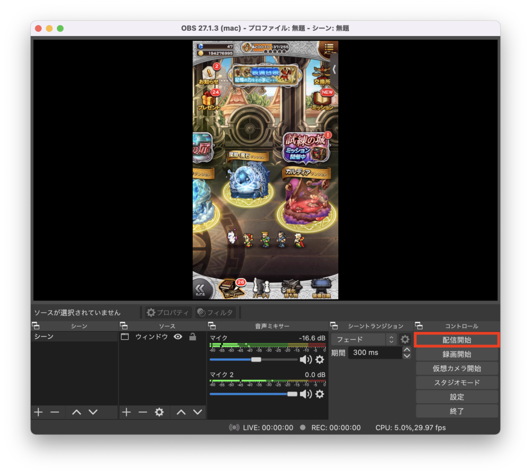Open source properties via the gear icon

[159, 412]
